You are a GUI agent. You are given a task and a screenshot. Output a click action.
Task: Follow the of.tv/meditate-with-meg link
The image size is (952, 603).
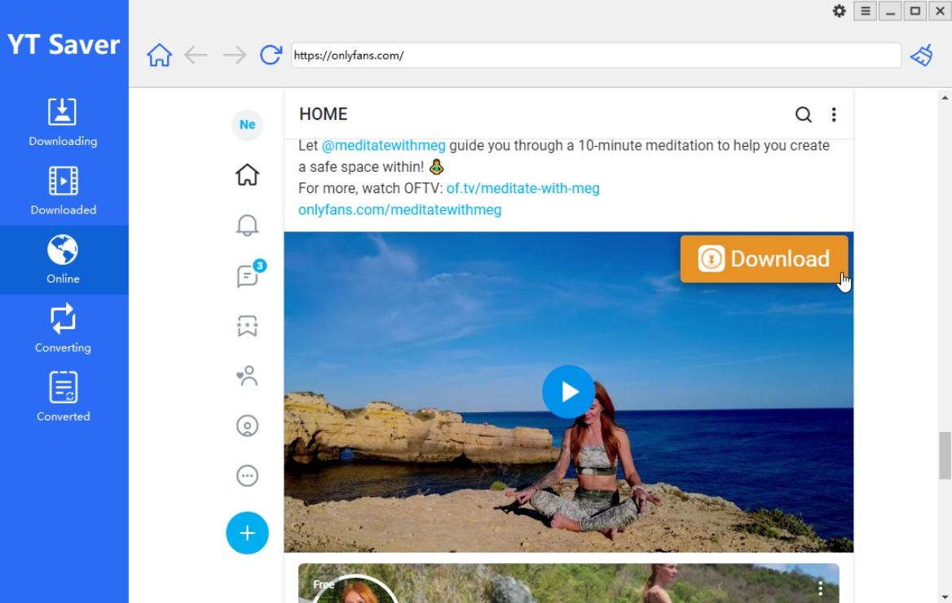click(x=522, y=188)
